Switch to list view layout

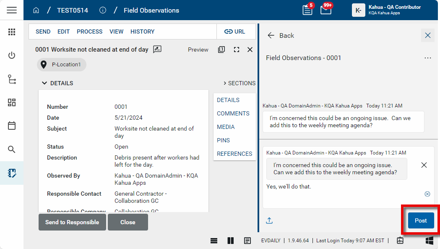(x=214, y=241)
